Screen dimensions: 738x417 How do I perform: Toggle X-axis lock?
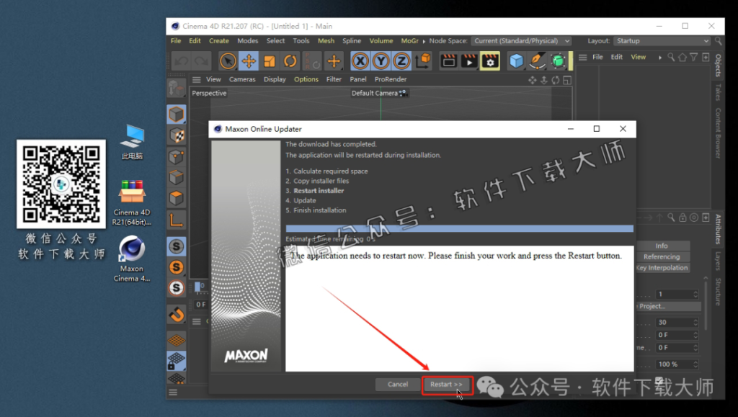click(x=360, y=61)
